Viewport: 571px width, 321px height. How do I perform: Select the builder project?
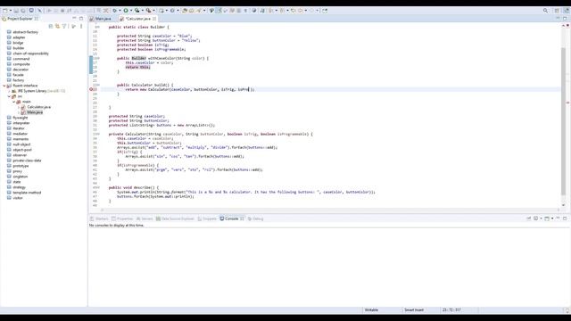19,48
